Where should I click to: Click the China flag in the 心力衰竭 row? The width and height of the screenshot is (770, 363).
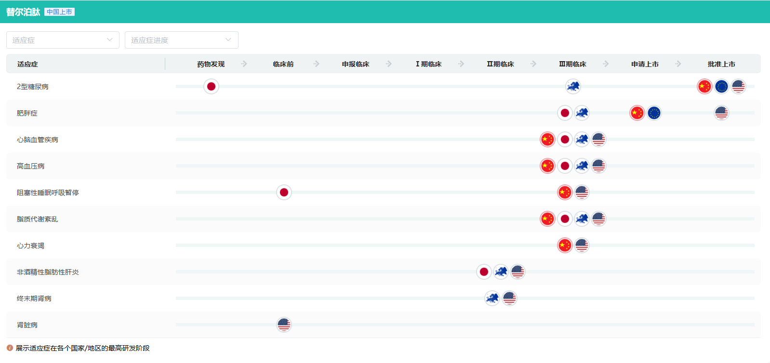(x=565, y=246)
